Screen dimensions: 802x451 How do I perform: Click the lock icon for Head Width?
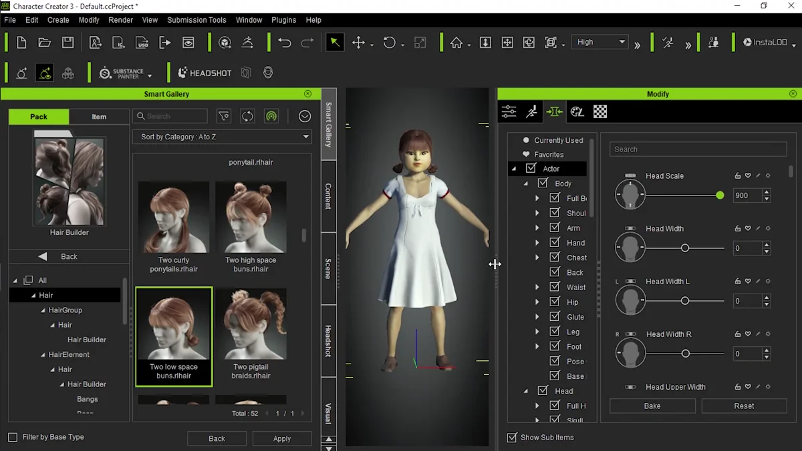click(x=738, y=229)
